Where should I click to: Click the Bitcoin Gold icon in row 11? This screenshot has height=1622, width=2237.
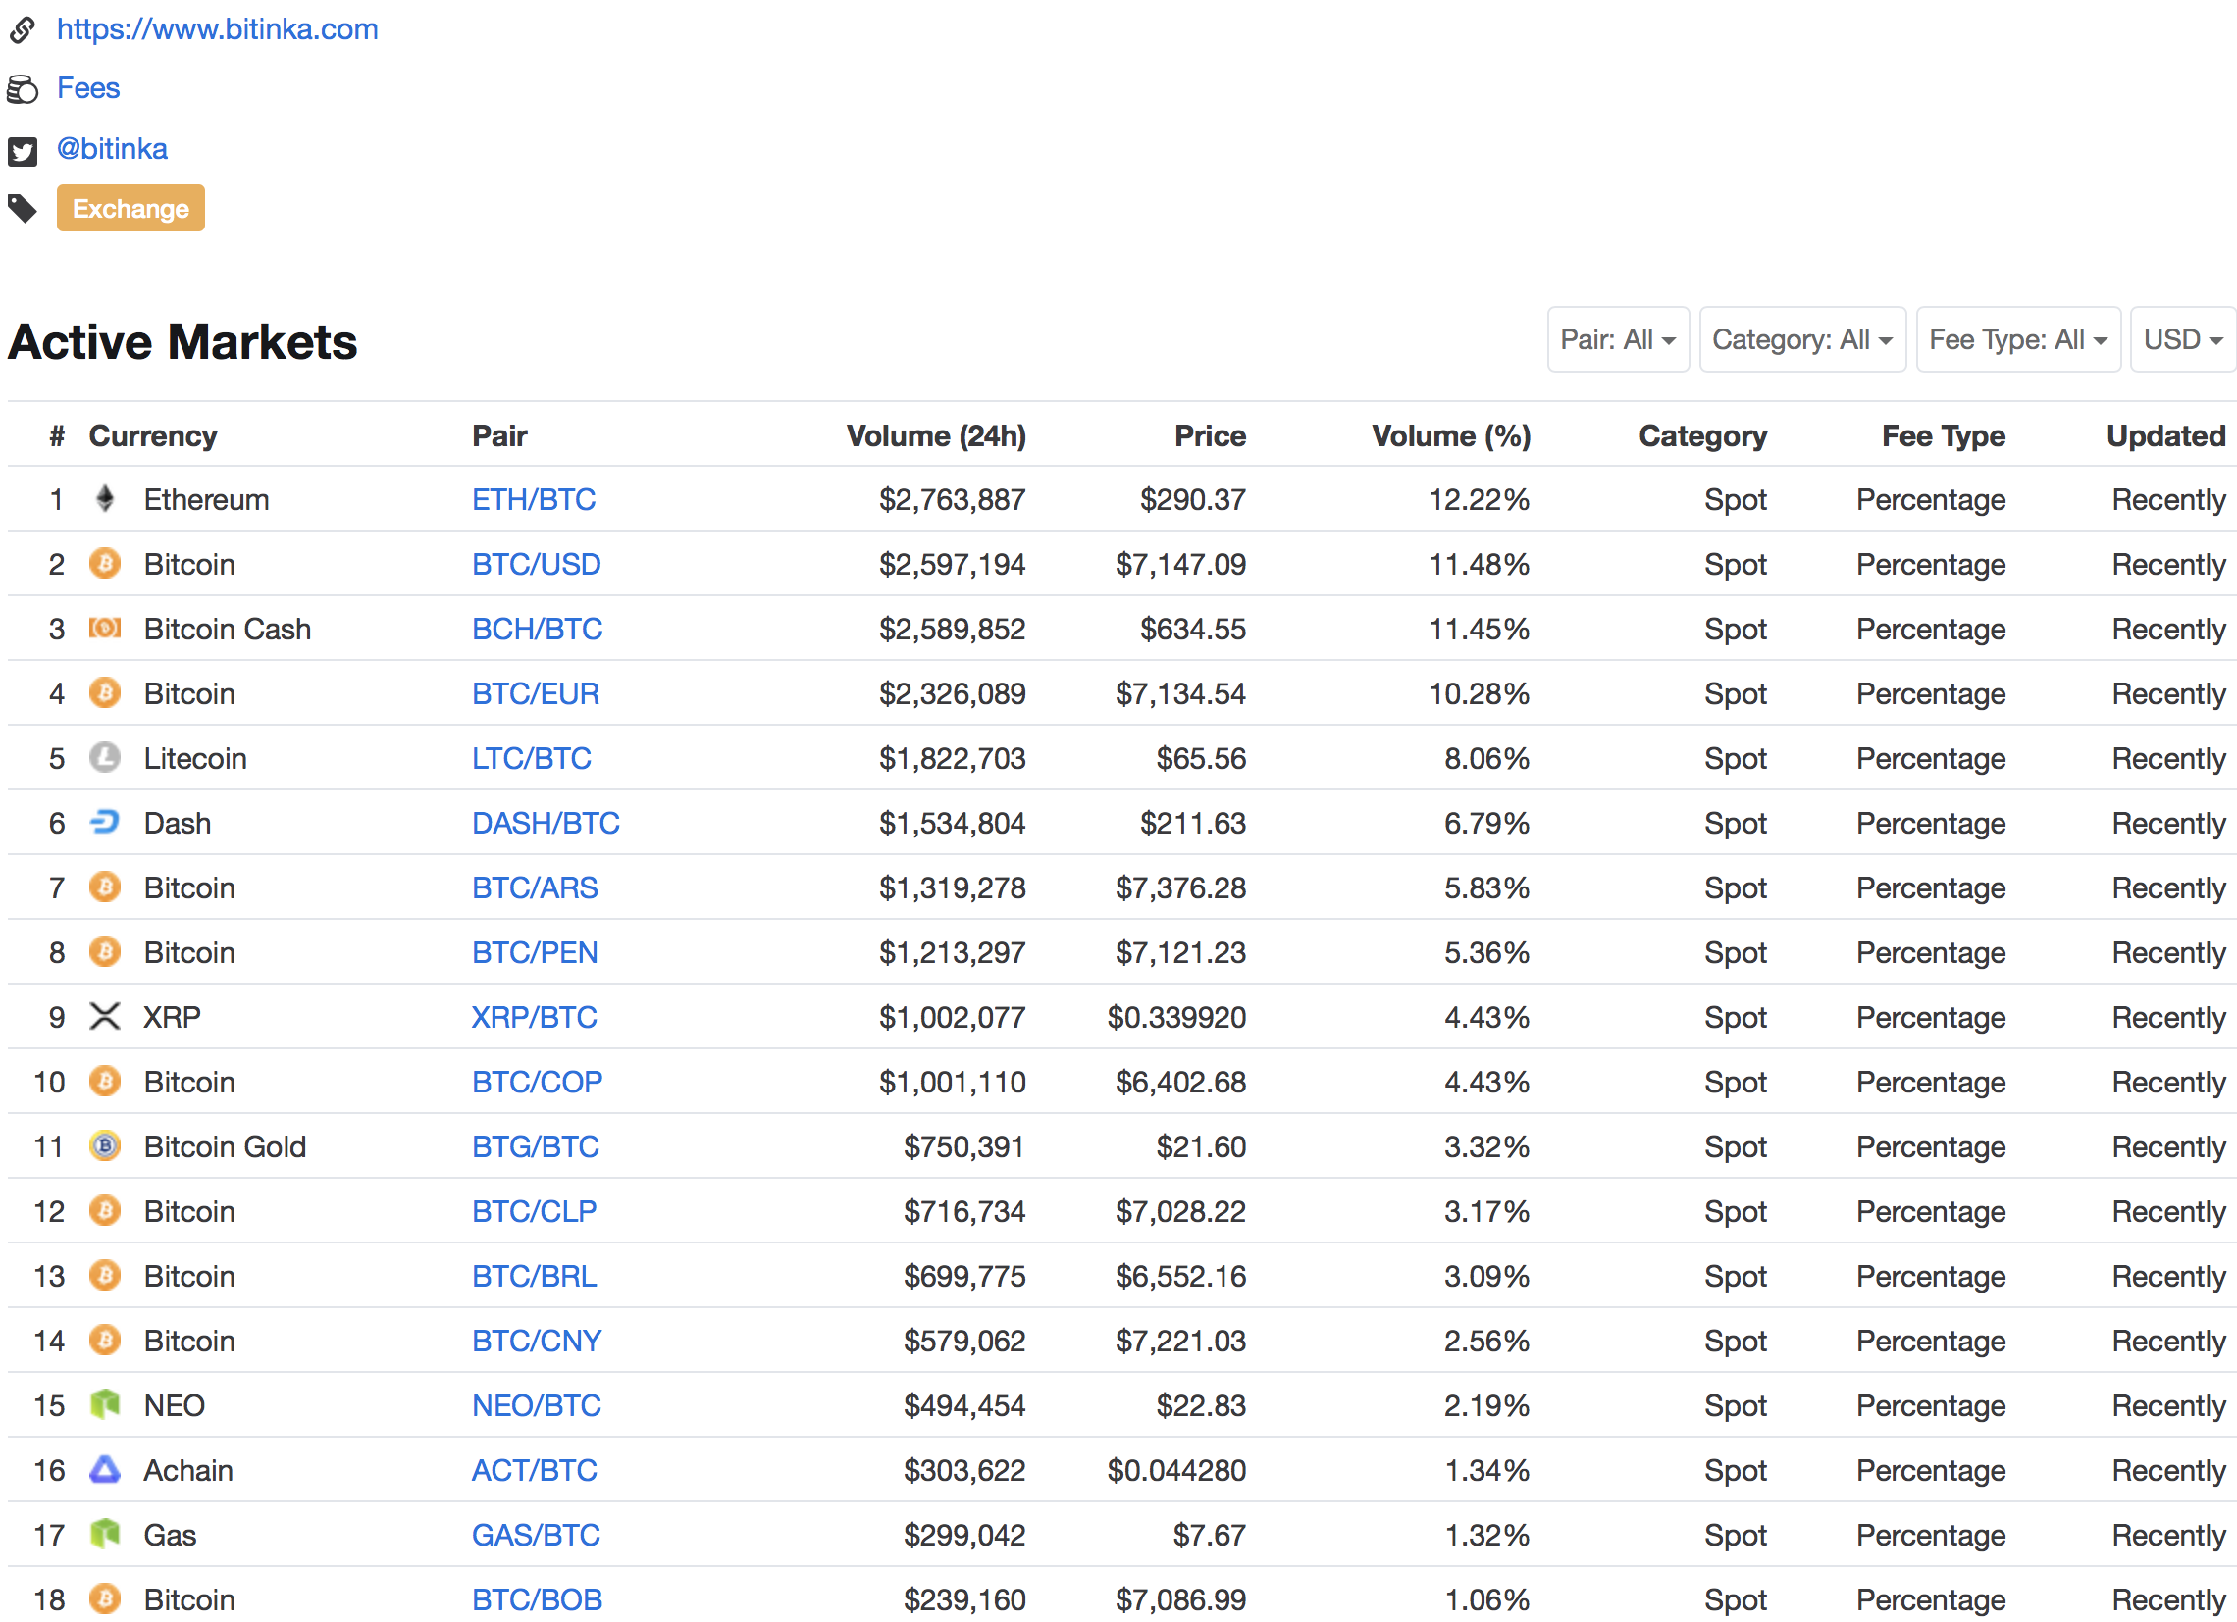(x=105, y=1146)
